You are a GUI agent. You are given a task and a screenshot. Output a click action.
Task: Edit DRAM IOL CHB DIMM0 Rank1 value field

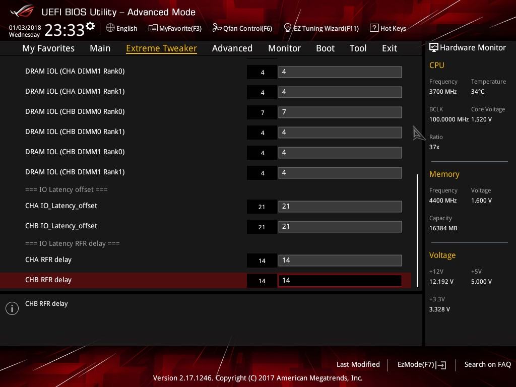[340, 133]
